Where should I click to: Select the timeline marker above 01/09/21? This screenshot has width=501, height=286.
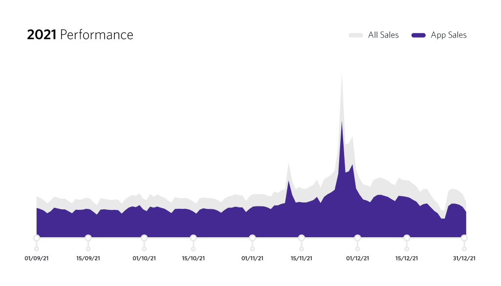pos(37,238)
